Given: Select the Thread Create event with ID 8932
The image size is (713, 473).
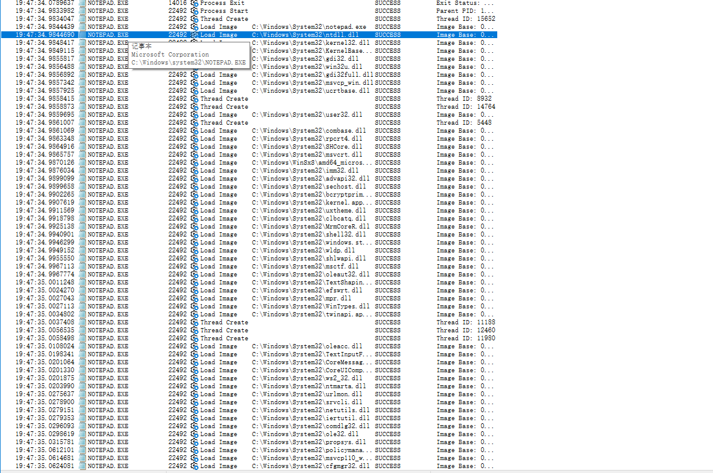Looking at the screenshot, I should 224,99.
